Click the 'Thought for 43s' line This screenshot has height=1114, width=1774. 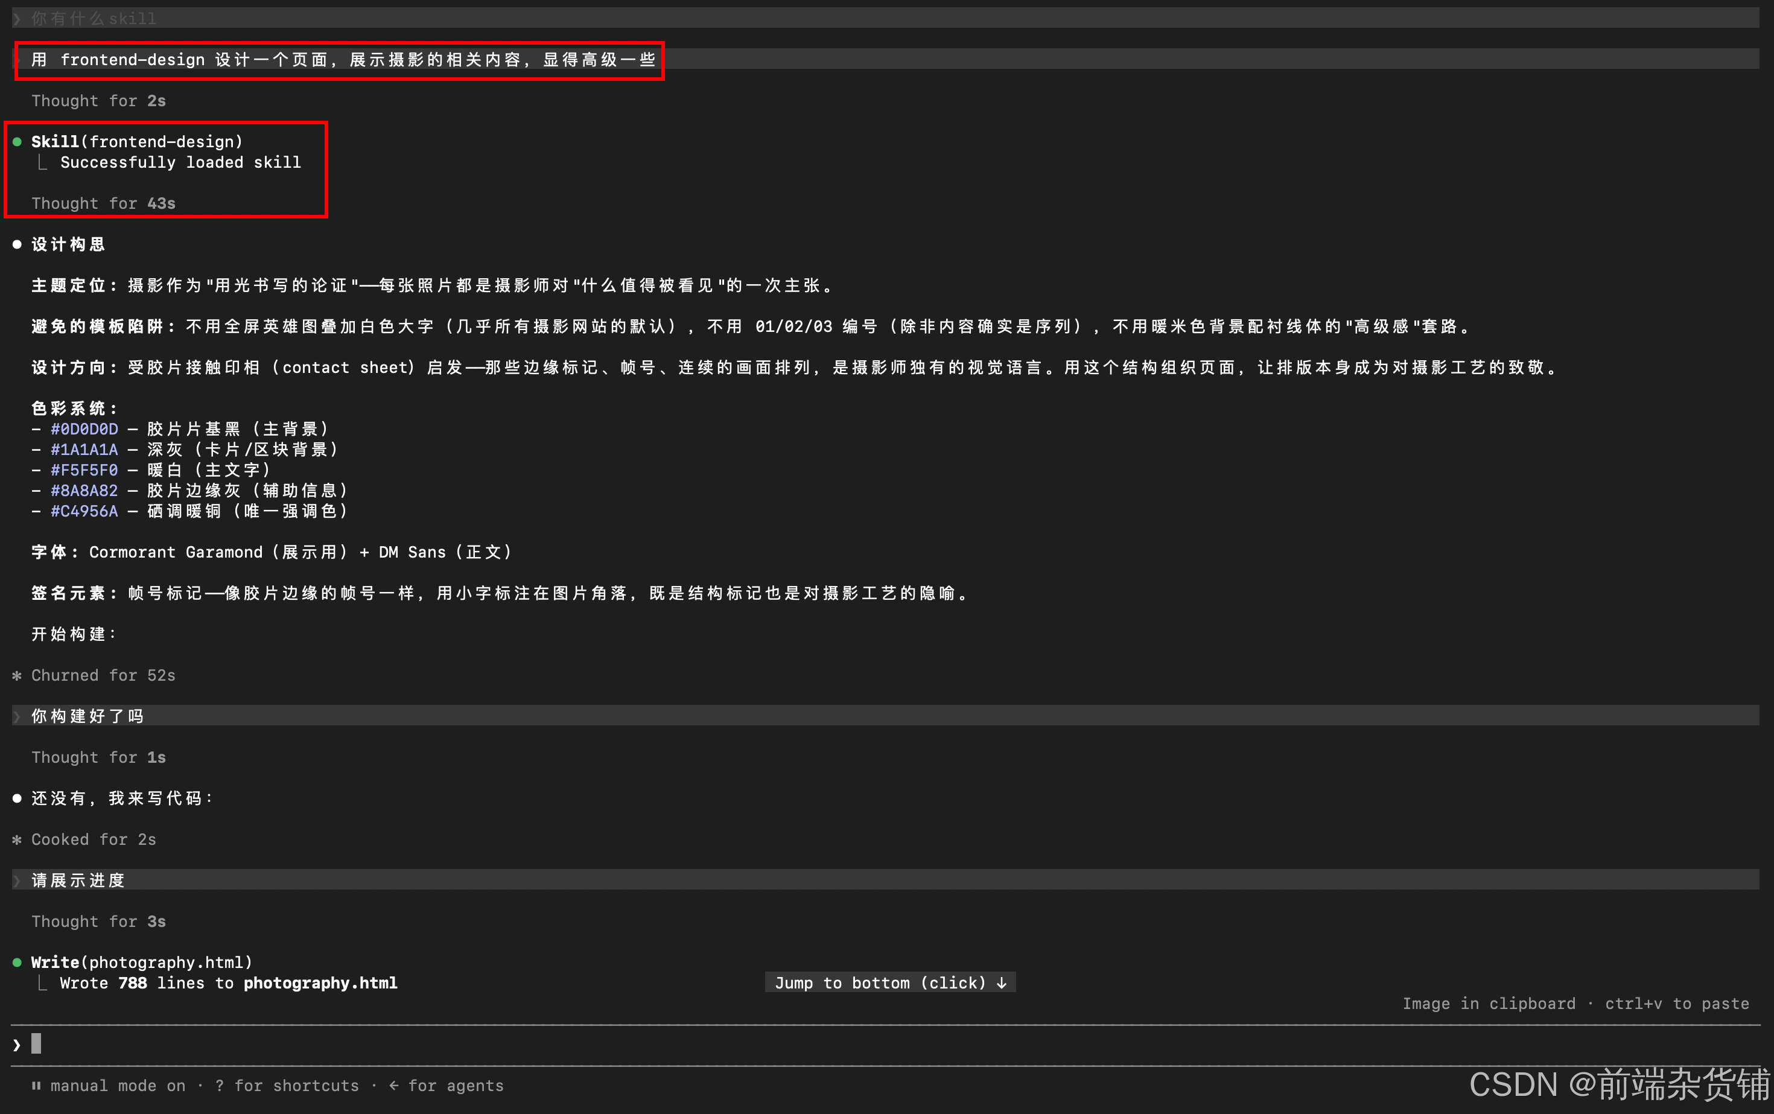pyautogui.click(x=103, y=203)
